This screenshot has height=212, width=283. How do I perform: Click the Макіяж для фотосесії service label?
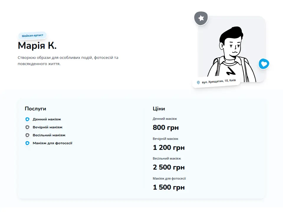click(x=52, y=143)
